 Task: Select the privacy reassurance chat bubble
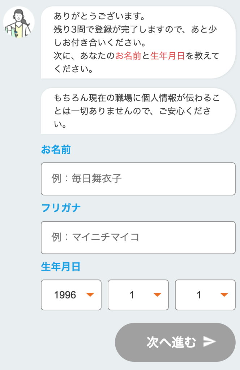pyautogui.click(x=138, y=111)
